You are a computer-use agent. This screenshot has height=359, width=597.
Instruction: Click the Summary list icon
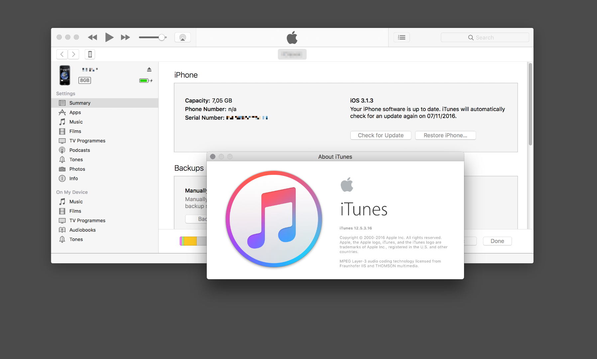pyautogui.click(x=62, y=103)
